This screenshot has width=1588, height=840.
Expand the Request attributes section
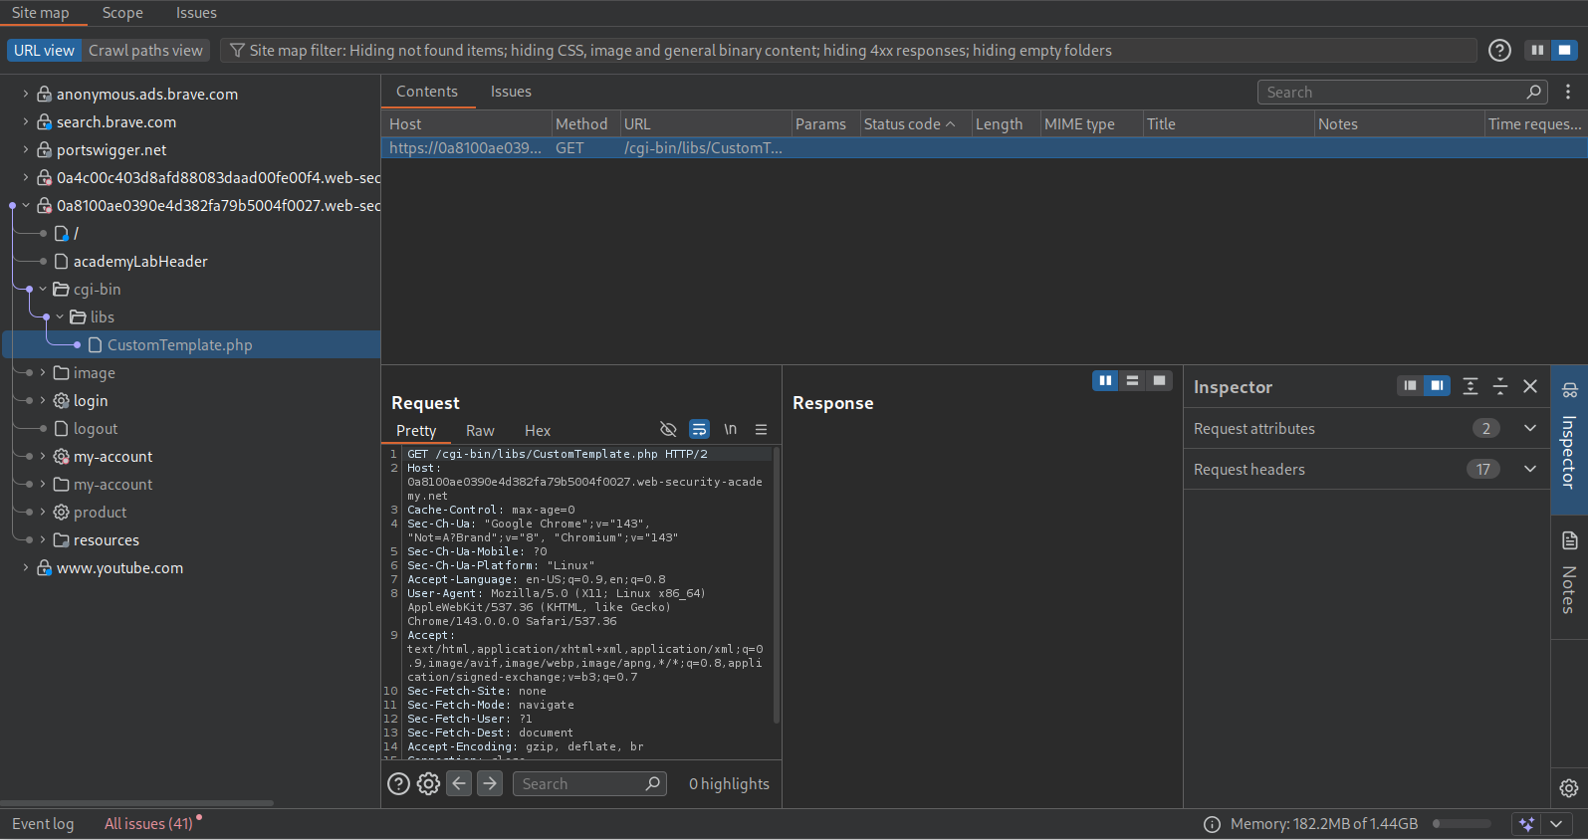coord(1529,429)
